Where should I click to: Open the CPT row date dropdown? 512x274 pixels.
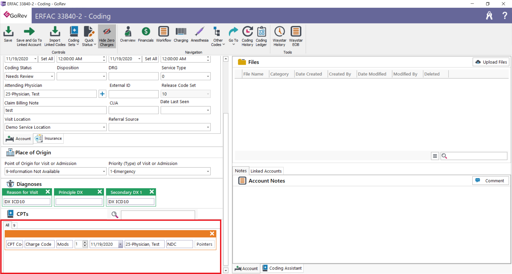pyautogui.click(x=121, y=244)
